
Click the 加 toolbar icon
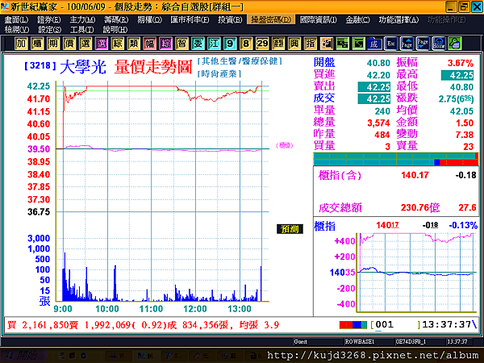click(x=21, y=44)
